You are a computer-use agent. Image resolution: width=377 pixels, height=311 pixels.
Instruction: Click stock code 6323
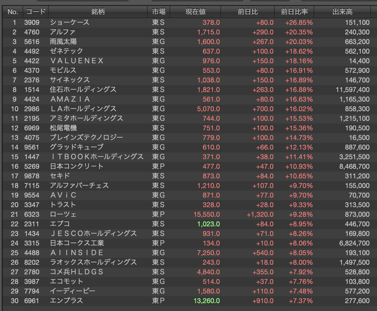click(32, 214)
